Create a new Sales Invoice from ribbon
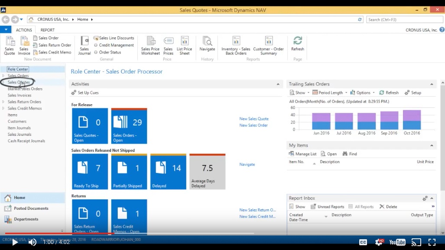This screenshot has height=250, width=445. (x=24, y=45)
